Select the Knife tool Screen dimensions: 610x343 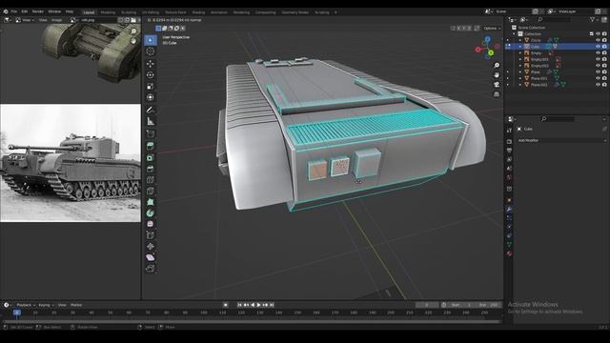point(151,191)
